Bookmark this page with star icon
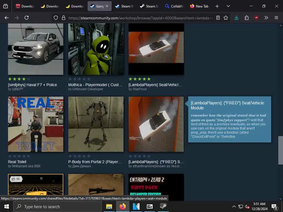This screenshot has width=283, height=212. pos(226,18)
